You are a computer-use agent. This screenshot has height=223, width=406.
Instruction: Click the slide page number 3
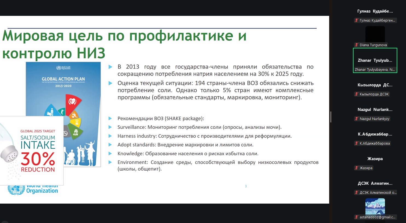(246, 186)
